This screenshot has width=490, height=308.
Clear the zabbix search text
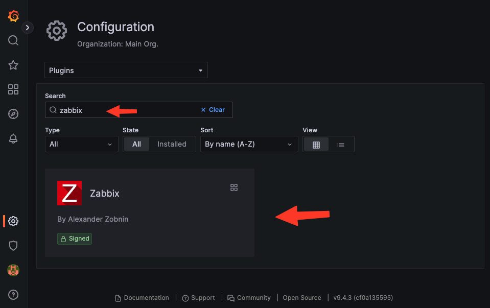click(213, 110)
